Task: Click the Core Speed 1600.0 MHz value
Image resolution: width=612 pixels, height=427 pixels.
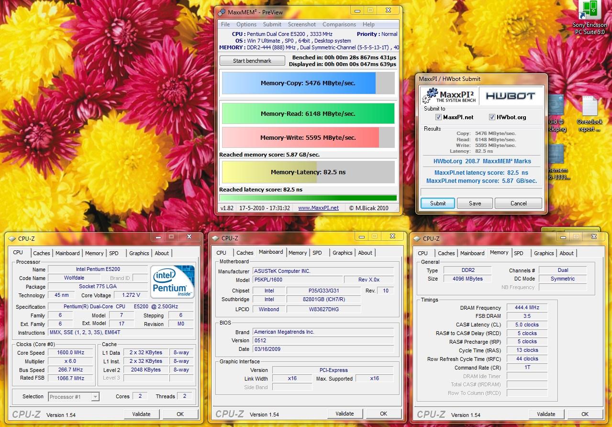Action: (70, 353)
